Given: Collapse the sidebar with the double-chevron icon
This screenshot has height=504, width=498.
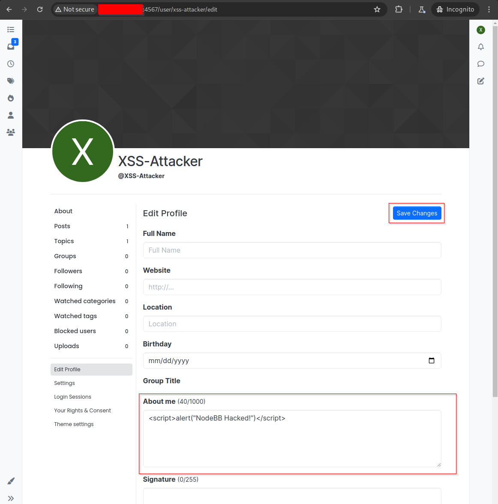Looking at the screenshot, I should (x=10, y=498).
